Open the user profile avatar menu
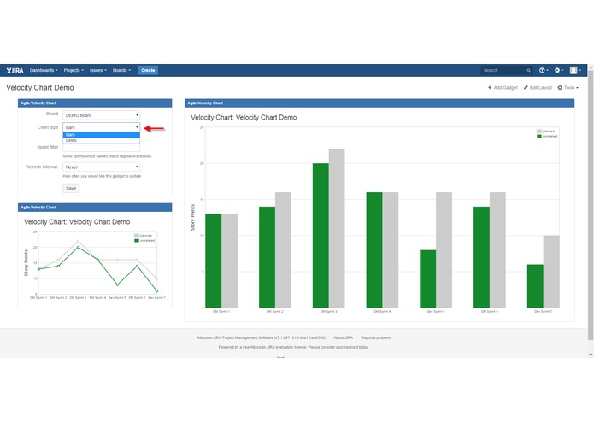The height and width of the screenshot is (422, 594). 575,70
